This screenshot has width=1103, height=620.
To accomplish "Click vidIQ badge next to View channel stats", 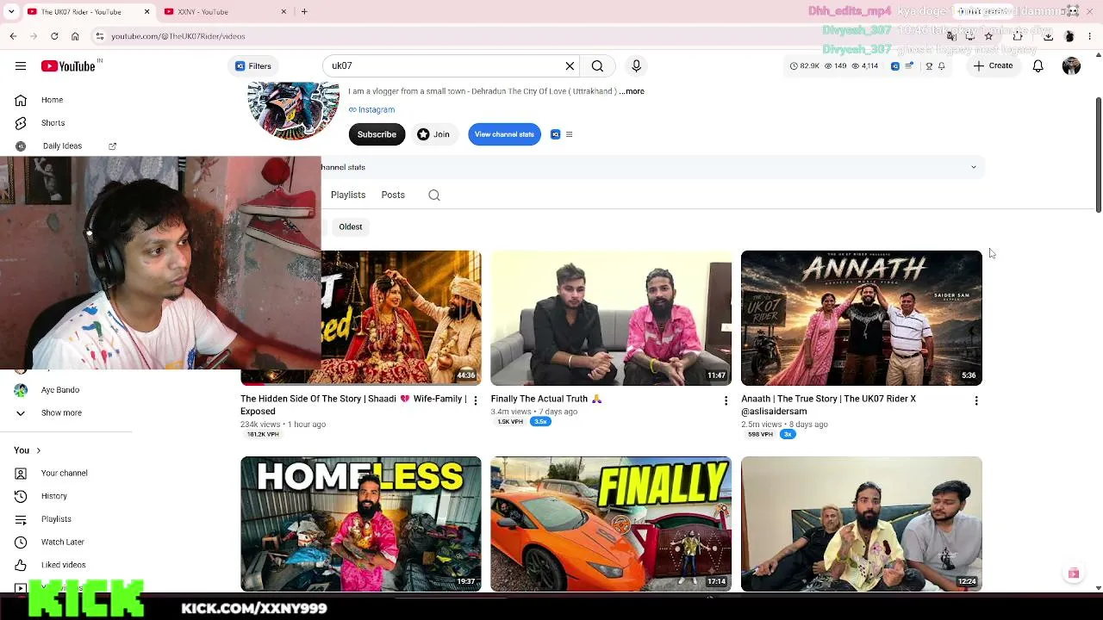I will tap(556, 134).
